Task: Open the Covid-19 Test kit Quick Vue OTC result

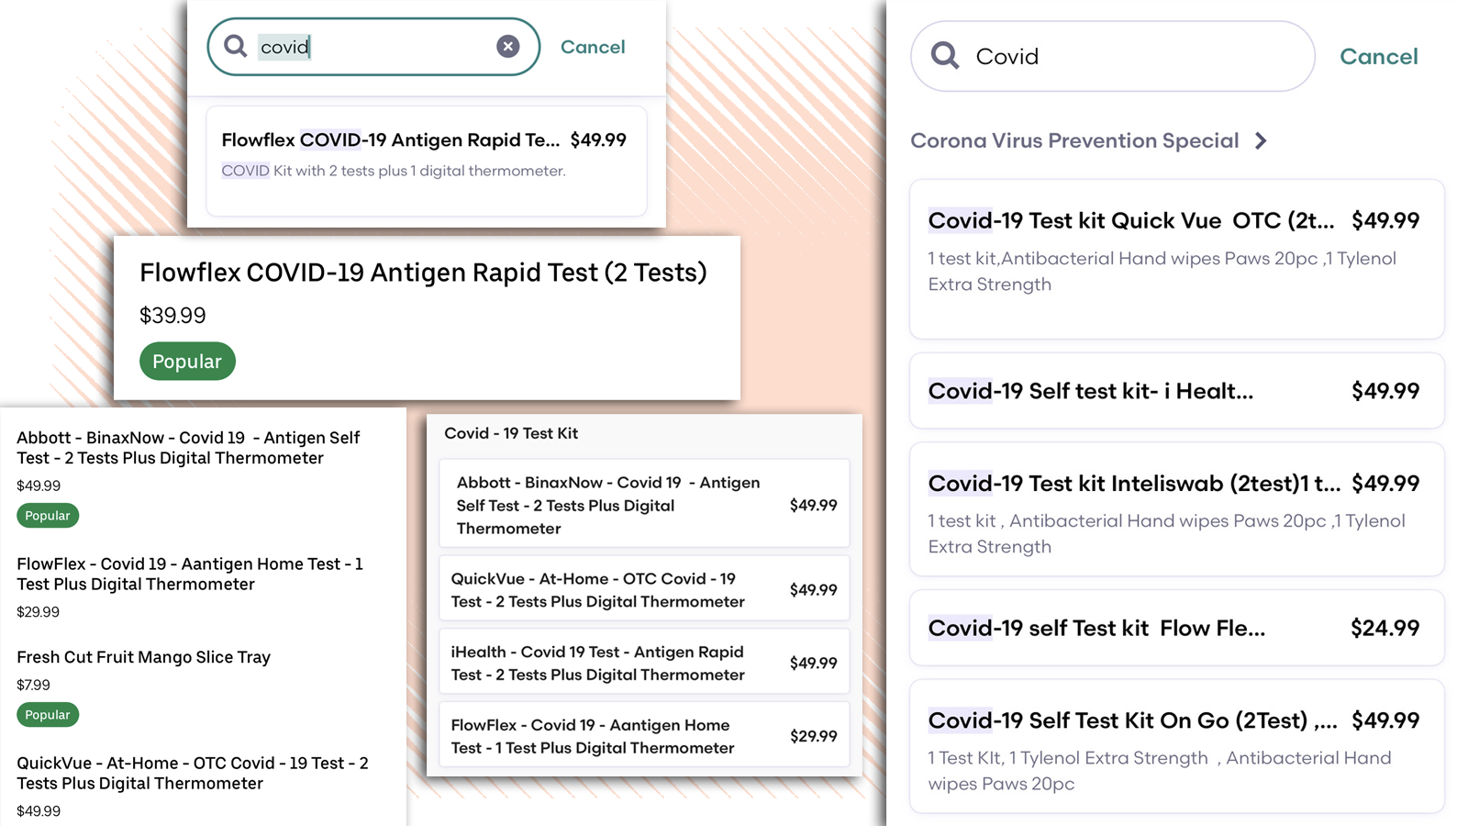Action: click(1176, 259)
